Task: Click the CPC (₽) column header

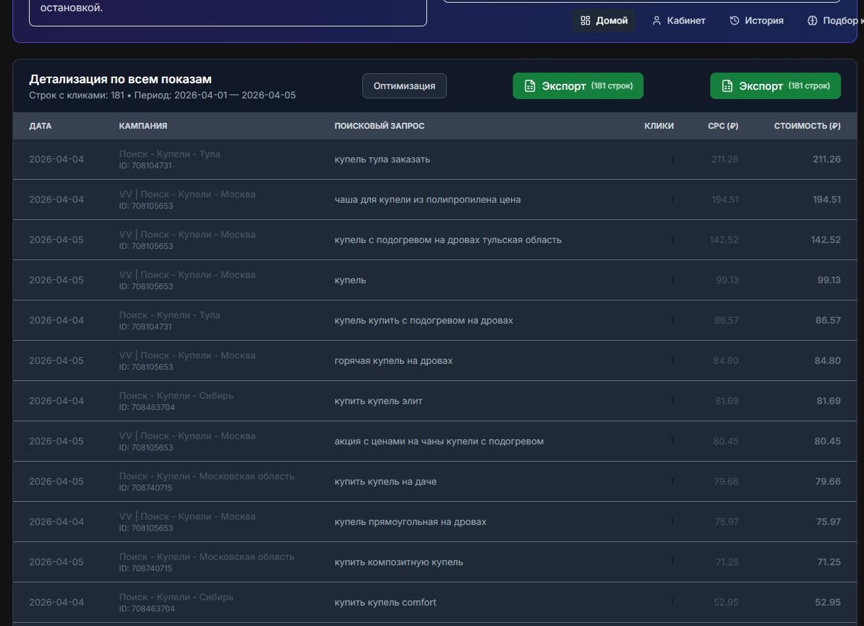Action: (x=723, y=126)
